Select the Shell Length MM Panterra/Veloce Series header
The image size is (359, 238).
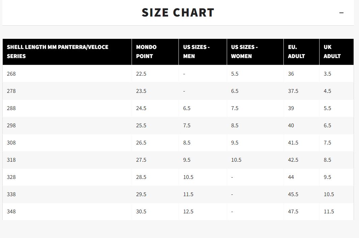[67, 52]
